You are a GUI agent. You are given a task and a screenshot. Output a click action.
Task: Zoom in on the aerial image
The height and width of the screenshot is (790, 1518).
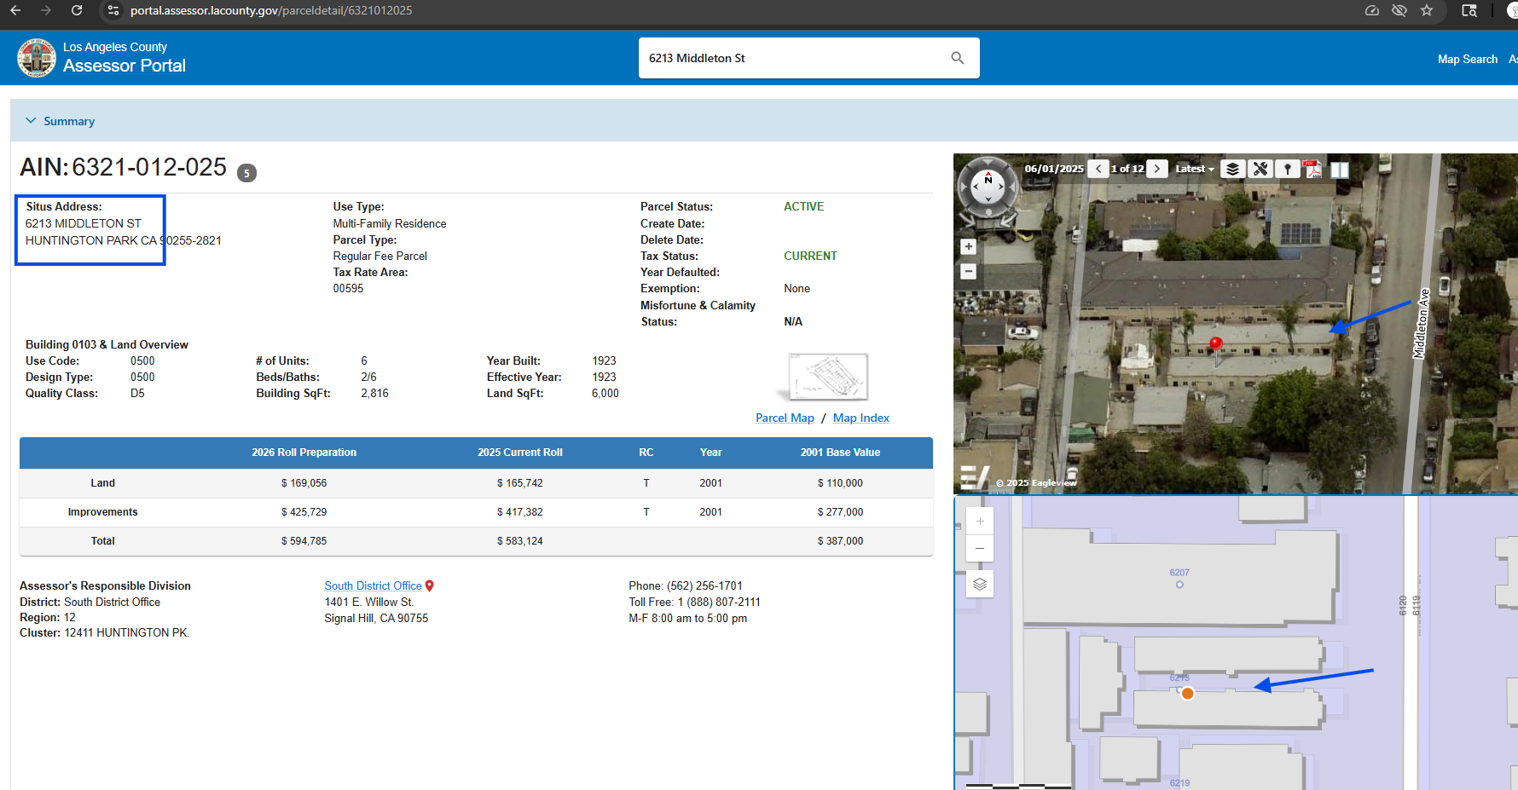pyautogui.click(x=968, y=247)
